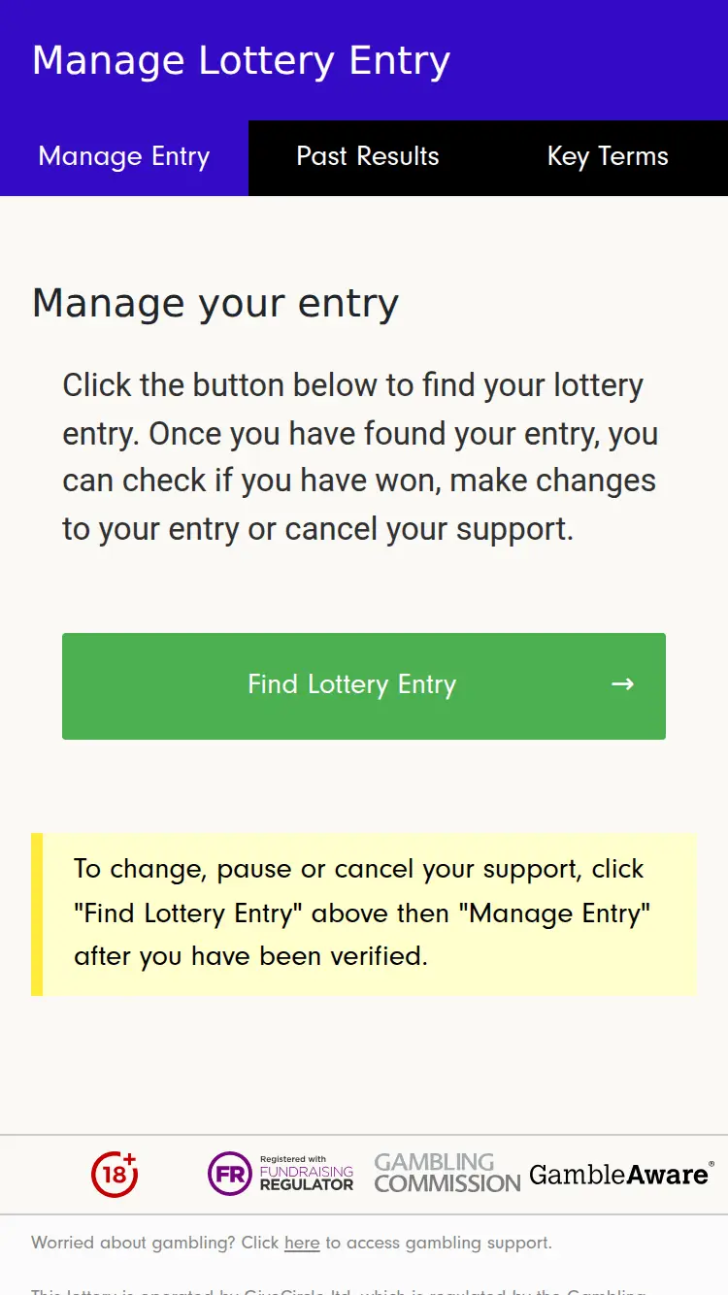Click the Manage Lottery Entry page title
This screenshot has height=1295, width=728.
coord(241,60)
